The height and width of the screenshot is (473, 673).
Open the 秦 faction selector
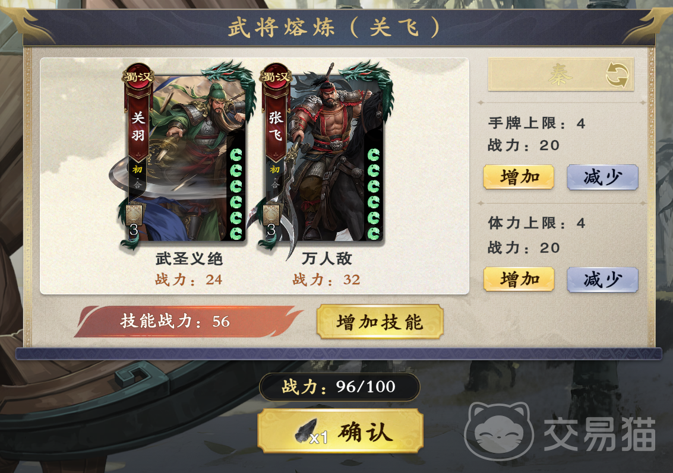pyautogui.click(x=561, y=75)
